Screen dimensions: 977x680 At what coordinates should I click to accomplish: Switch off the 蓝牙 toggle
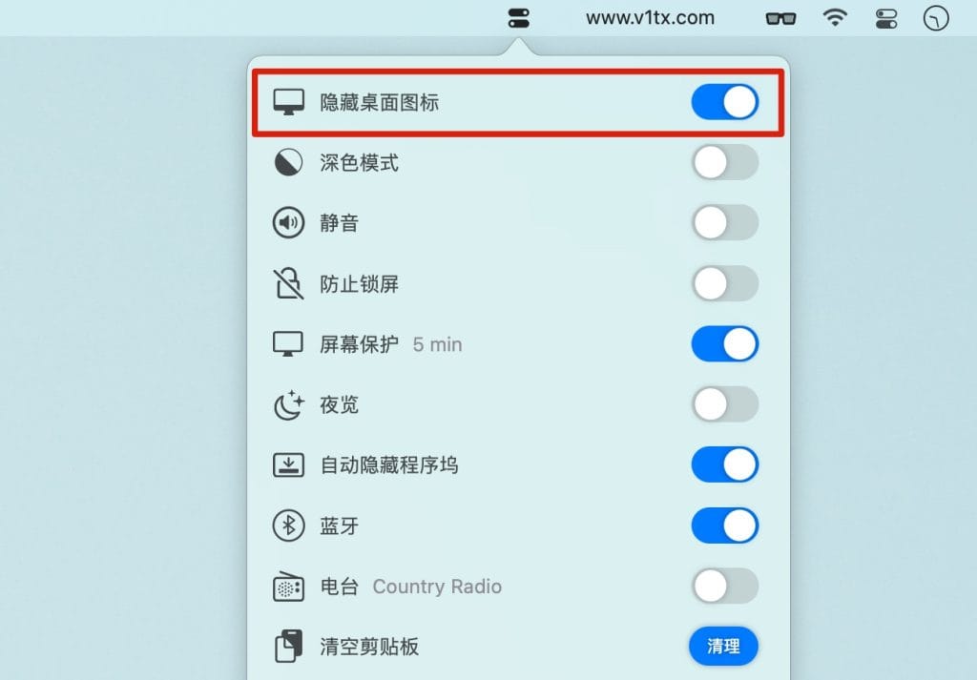point(725,525)
